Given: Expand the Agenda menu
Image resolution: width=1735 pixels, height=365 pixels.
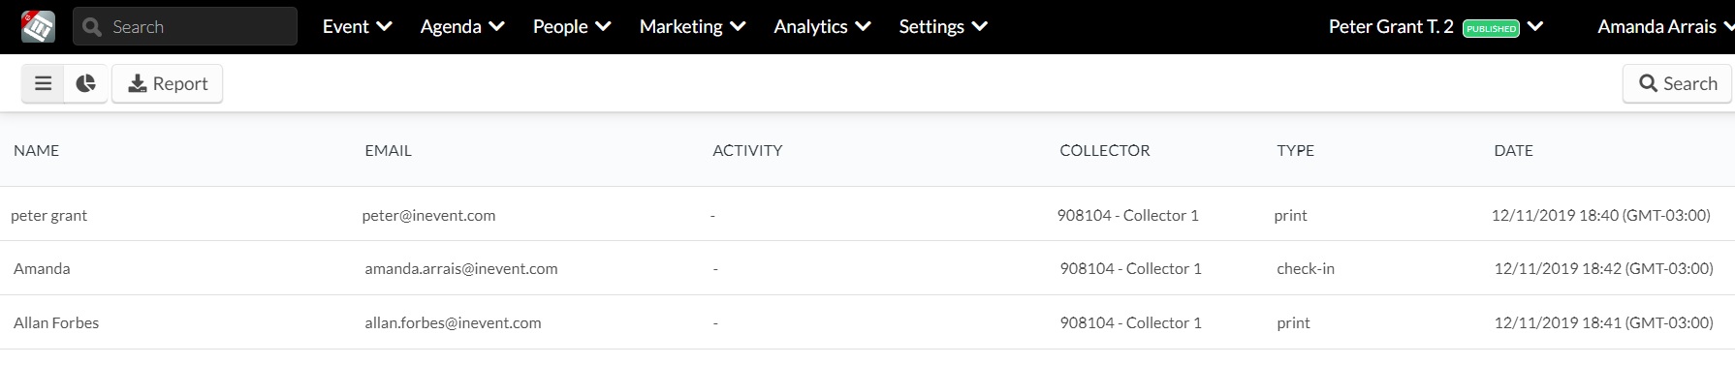Looking at the screenshot, I should (x=462, y=26).
